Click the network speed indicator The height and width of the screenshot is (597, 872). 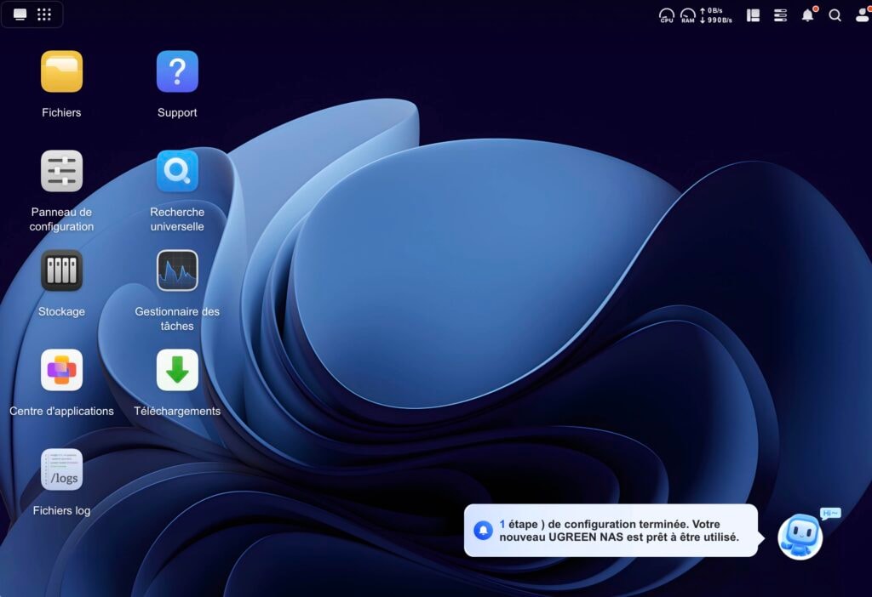click(x=715, y=15)
